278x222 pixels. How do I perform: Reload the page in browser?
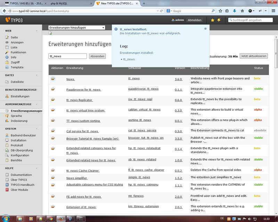coord(161,11)
